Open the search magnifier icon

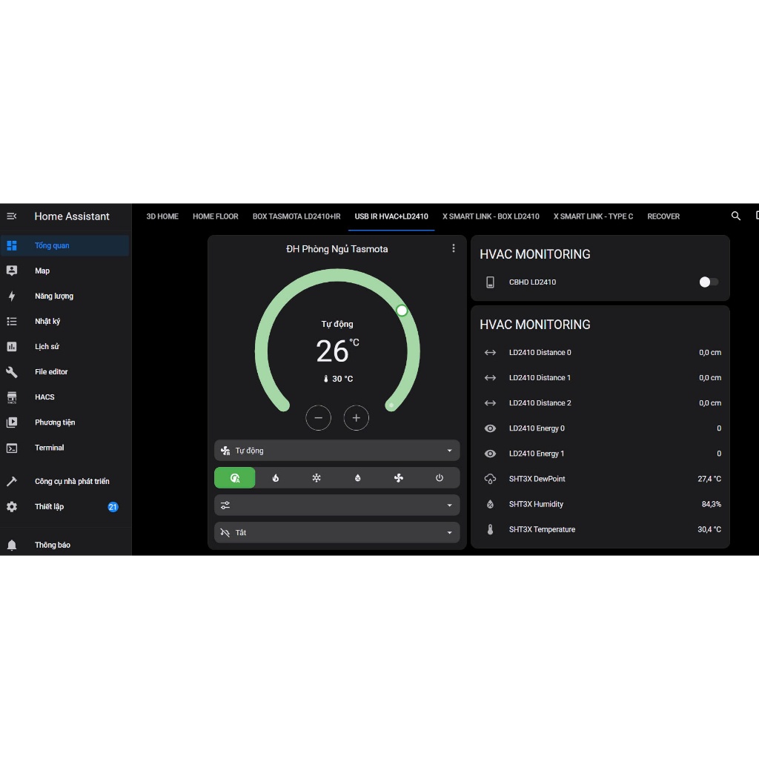(x=736, y=216)
